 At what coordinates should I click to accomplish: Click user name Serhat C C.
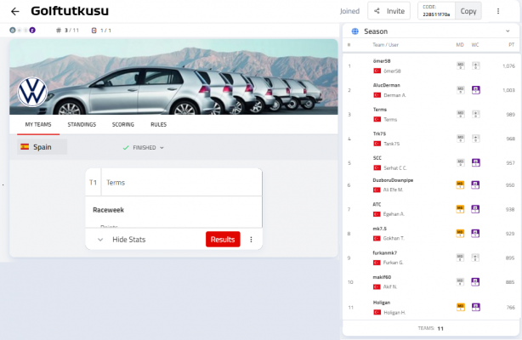[395, 168]
